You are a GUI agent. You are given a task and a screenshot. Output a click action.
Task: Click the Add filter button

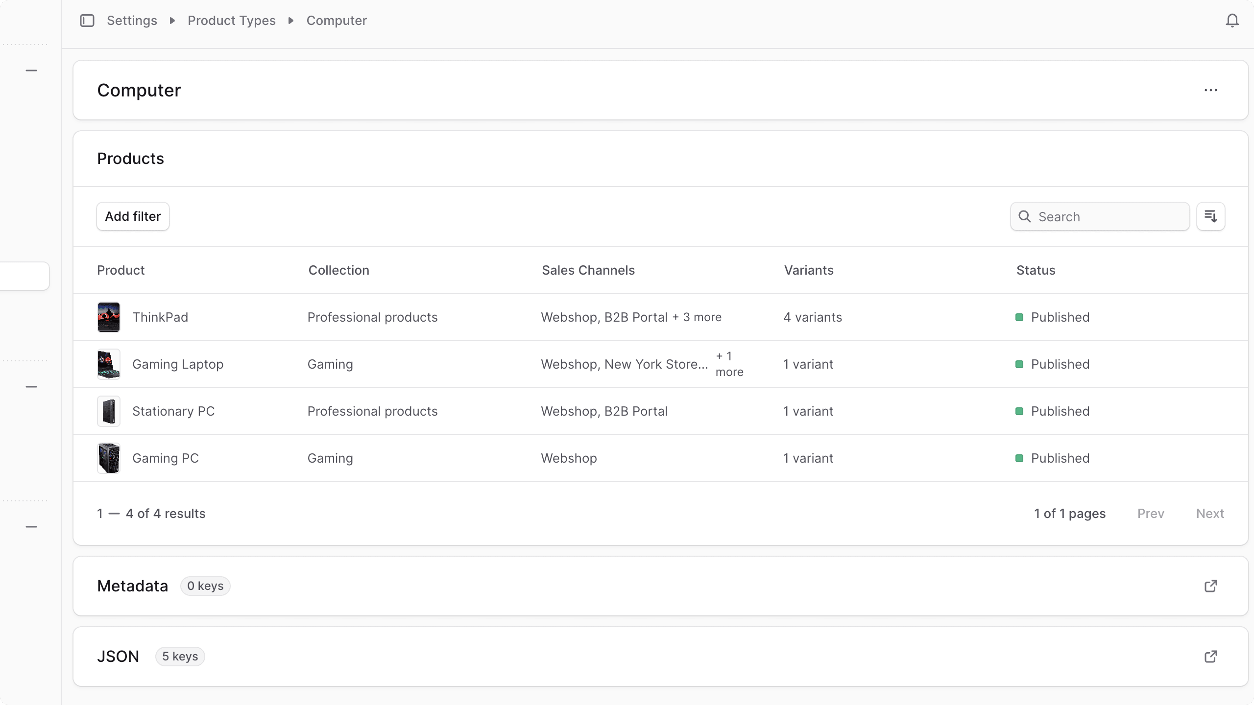(x=133, y=216)
